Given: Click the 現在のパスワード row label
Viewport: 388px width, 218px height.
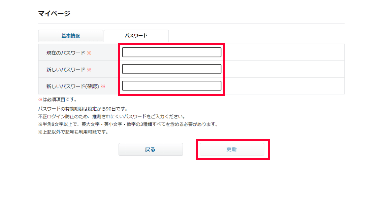Looking at the screenshot, I should click(x=66, y=53).
